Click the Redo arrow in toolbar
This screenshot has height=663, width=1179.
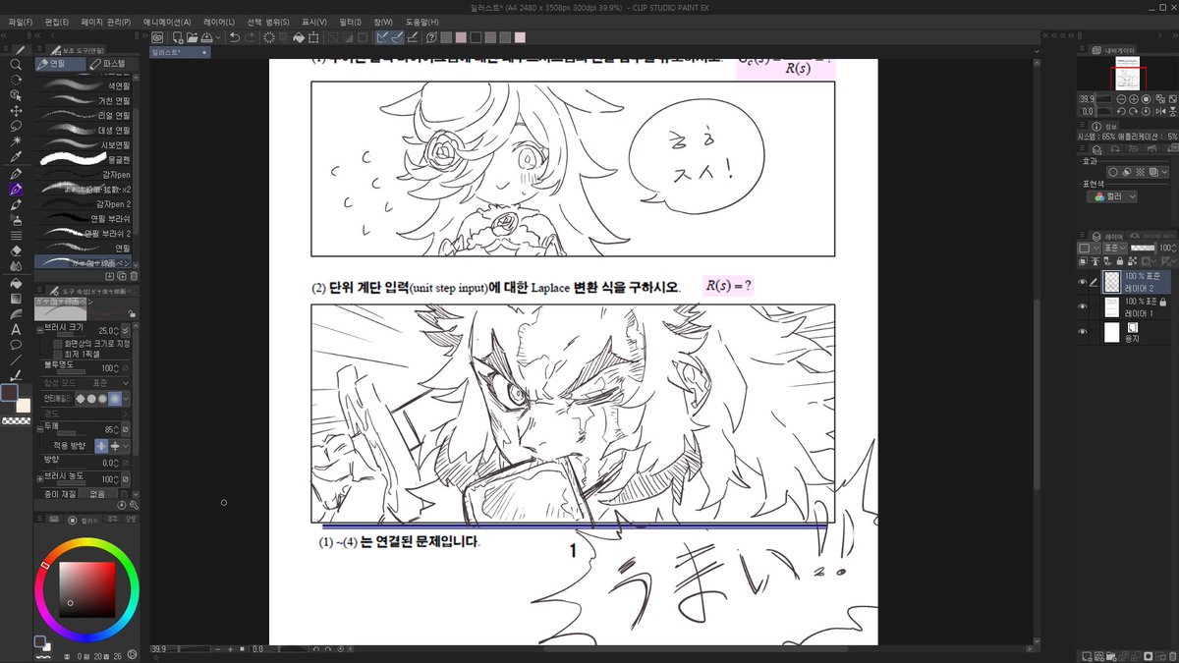click(250, 37)
